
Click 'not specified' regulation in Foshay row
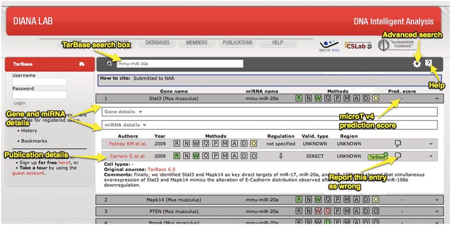point(281,143)
